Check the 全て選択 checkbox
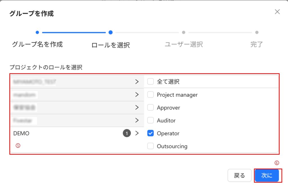This screenshot has height=187, width=288. coord(150,82)
